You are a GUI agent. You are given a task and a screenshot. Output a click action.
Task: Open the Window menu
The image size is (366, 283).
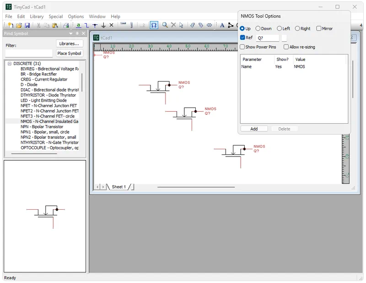click(97, 16)
